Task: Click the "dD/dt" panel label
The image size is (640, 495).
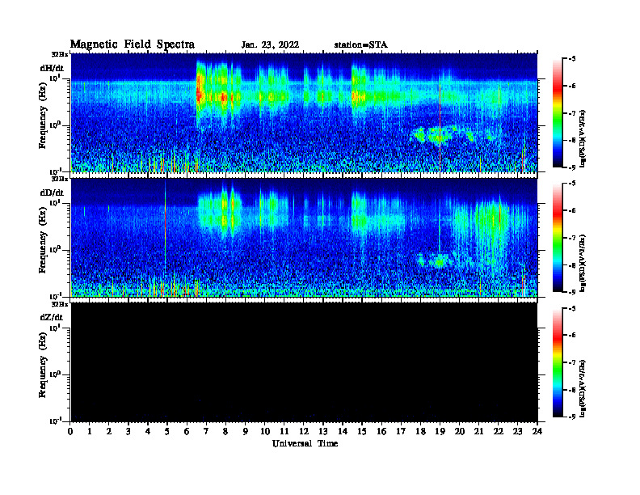Action: pyautogui.click(x=52, y=192)
